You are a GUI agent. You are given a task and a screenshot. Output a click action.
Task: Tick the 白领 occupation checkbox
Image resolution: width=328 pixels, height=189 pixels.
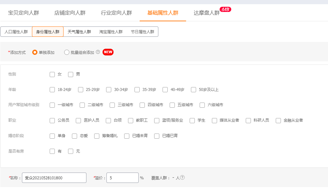pos(108,121)
